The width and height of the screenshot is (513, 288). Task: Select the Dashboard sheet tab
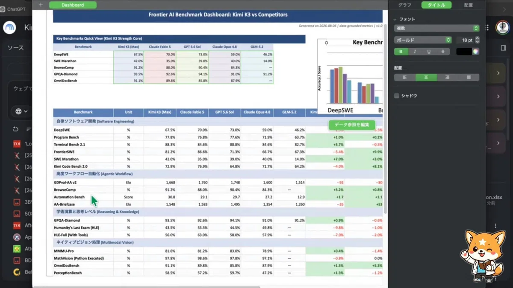point(73,5)
